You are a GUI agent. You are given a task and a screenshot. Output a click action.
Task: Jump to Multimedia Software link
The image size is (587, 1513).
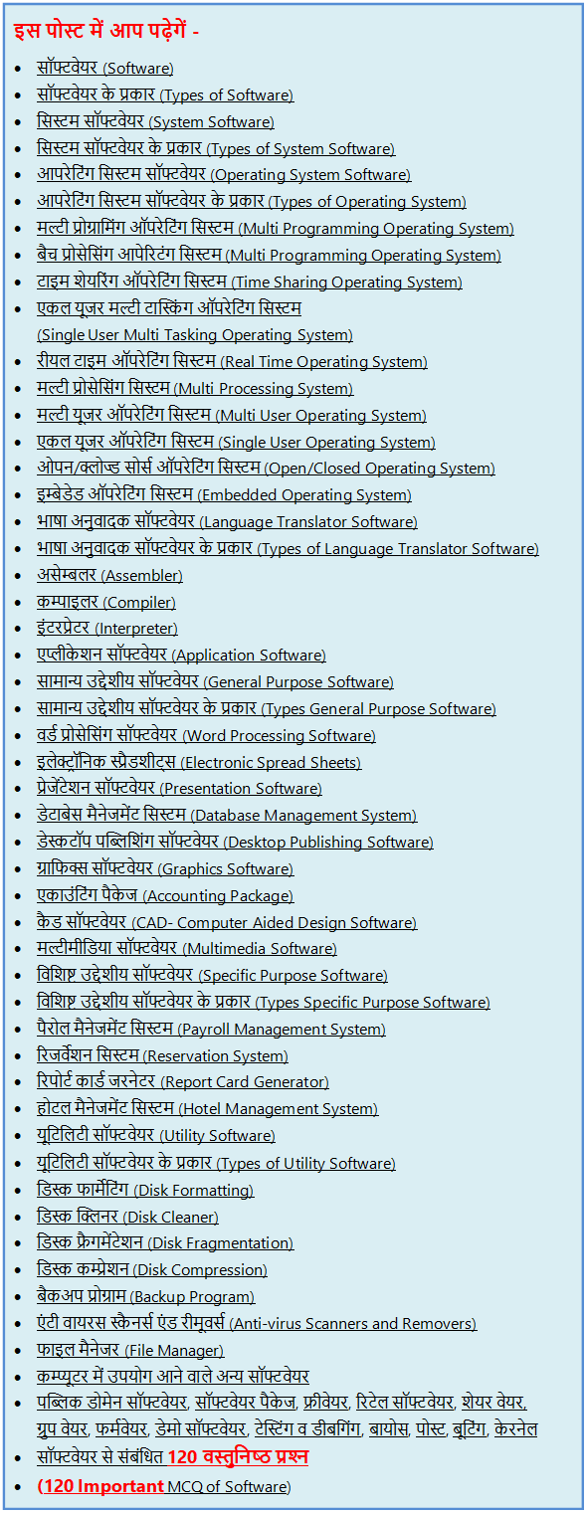click(x=187, y=948)
